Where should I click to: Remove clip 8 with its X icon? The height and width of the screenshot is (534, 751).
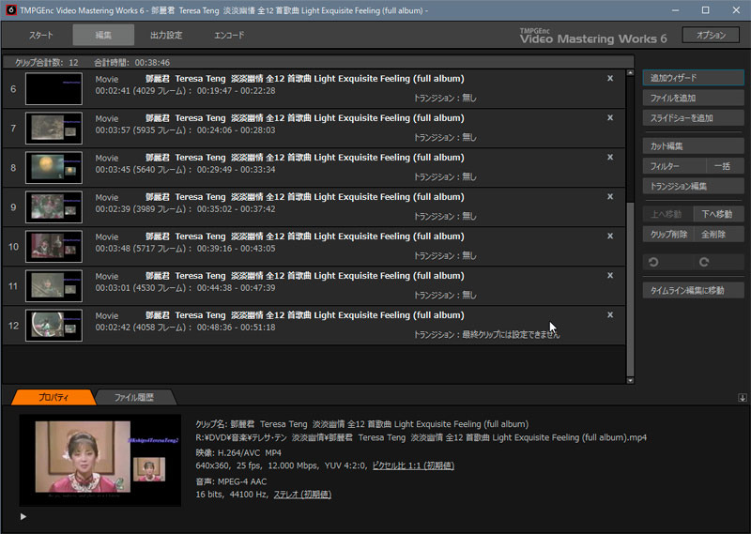point(609,157)
